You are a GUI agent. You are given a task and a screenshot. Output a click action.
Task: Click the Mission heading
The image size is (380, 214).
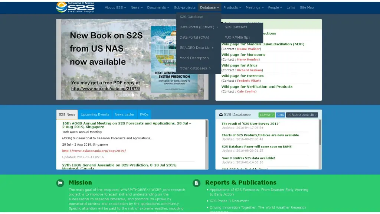click(x=80, y=183)
